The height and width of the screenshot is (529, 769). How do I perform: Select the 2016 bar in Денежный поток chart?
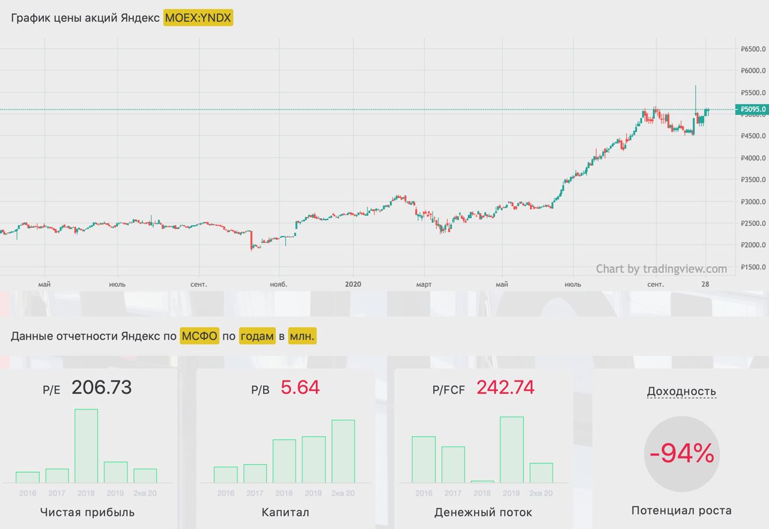tap(424, 459)
